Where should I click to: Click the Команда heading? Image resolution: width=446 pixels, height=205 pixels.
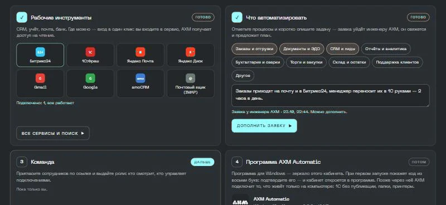tap(42, 162)
